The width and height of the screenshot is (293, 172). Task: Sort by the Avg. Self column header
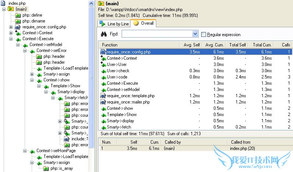click(192, 45)
